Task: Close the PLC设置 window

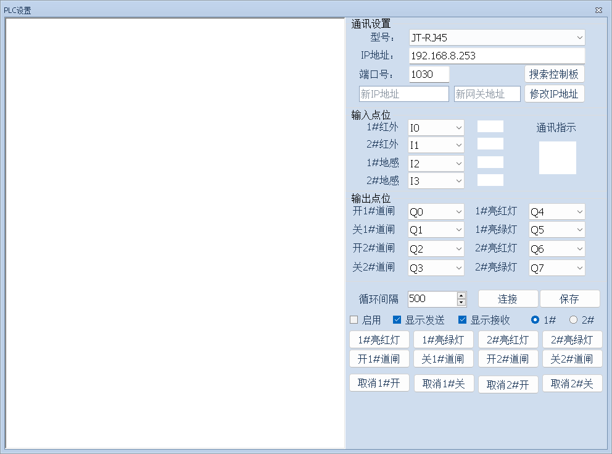Action: pos(598,10)
